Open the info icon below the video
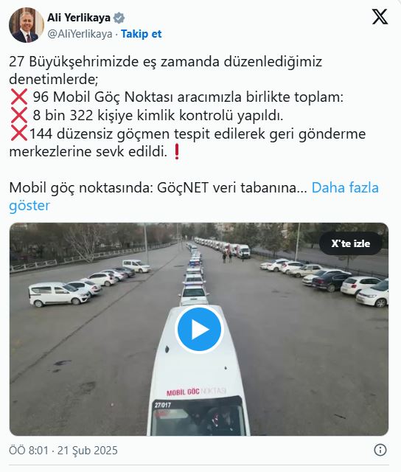Image resolution: width=401 pixels, height=472 pixels. coord(380,450)
